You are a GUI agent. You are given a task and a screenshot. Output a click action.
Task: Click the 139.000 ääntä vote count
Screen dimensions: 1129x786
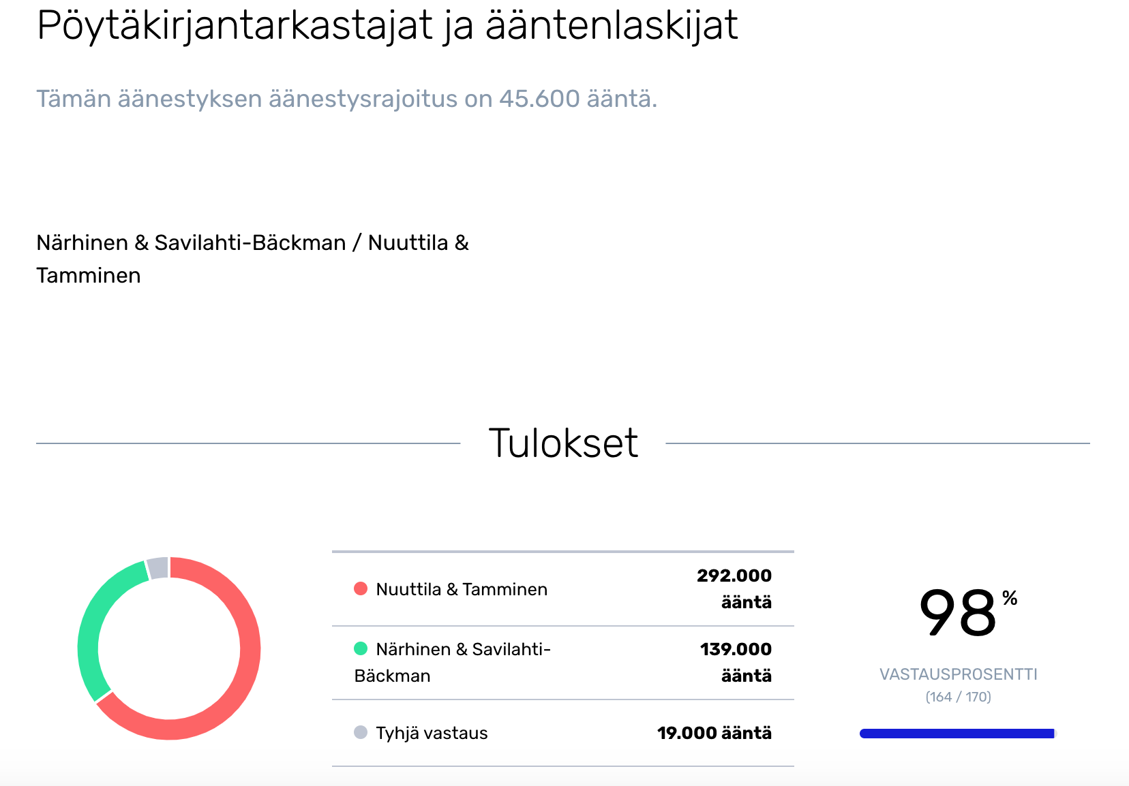coord(736,662)
